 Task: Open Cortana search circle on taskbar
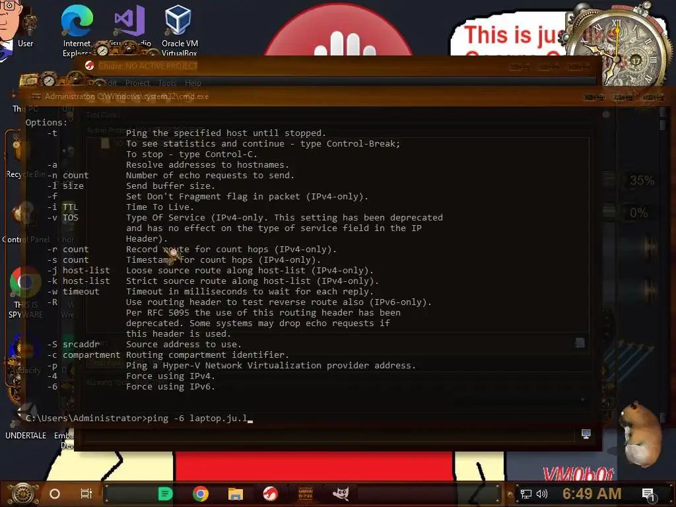pos(55,494)
